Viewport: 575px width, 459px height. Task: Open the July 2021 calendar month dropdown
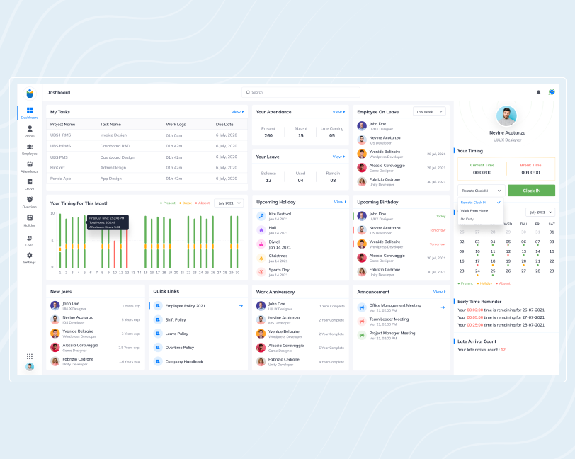point(540,212)
